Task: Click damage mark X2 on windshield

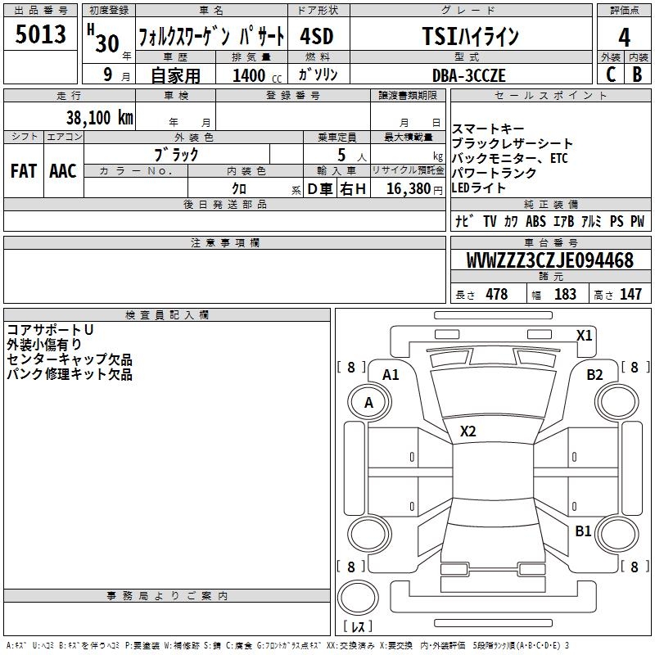Action: 468,431
